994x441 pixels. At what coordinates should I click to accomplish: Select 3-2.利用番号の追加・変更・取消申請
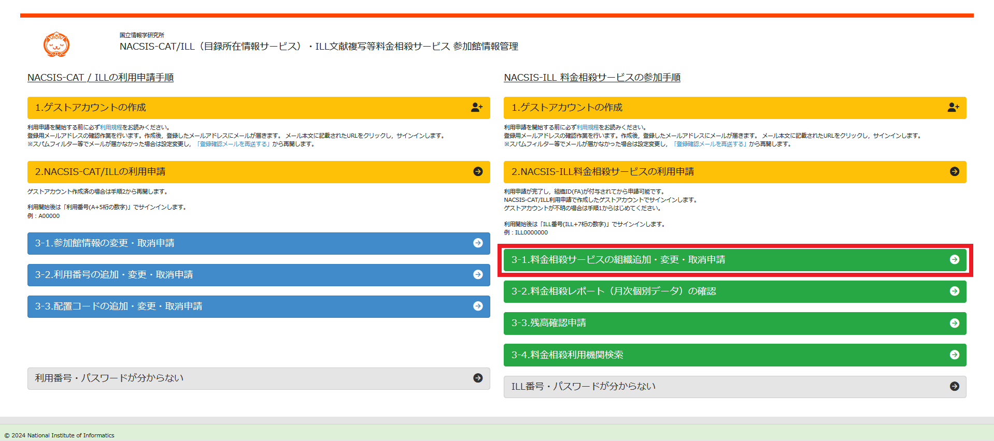pyautogui.click(x=259, y=275)
